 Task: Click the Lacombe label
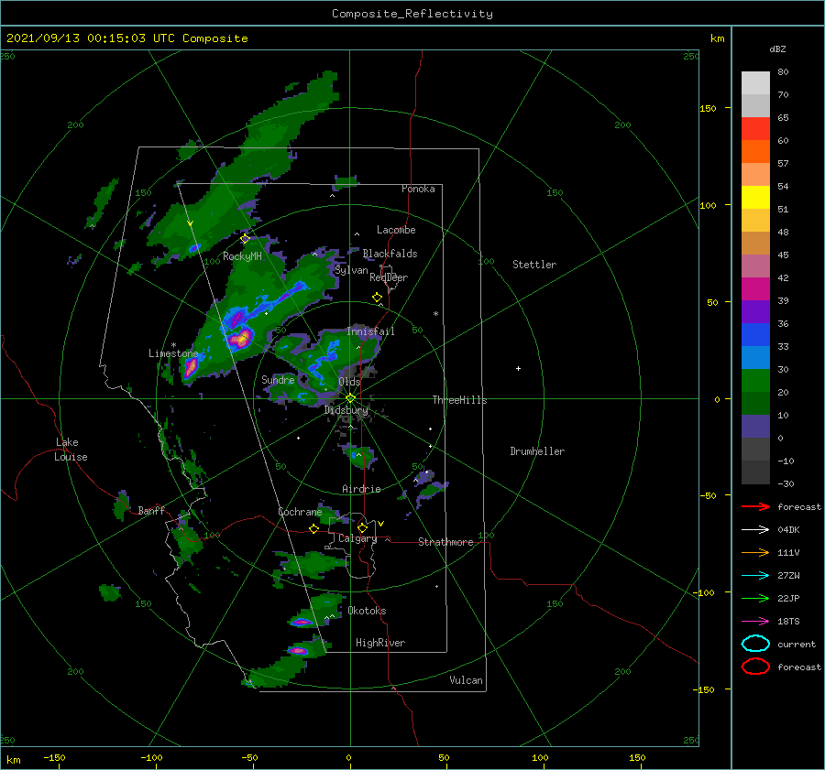coord(396,230)
